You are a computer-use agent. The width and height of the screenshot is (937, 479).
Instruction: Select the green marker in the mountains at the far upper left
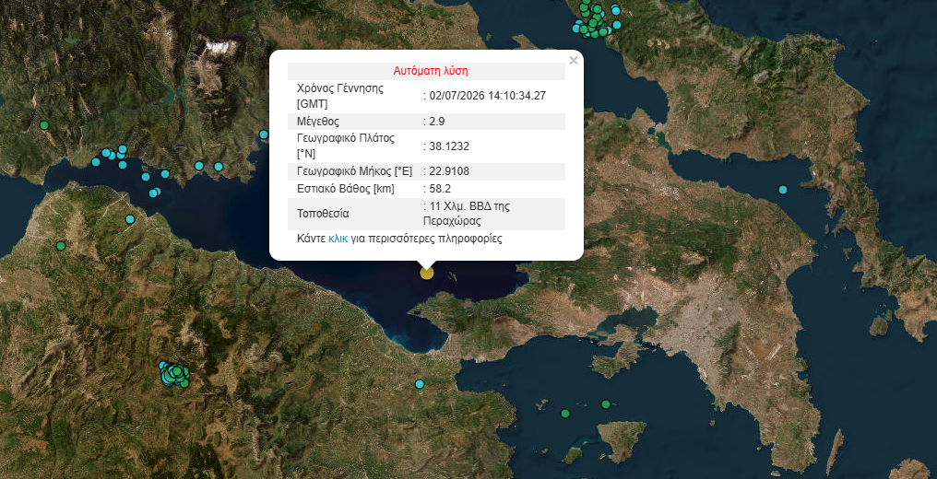click(43, 125)
